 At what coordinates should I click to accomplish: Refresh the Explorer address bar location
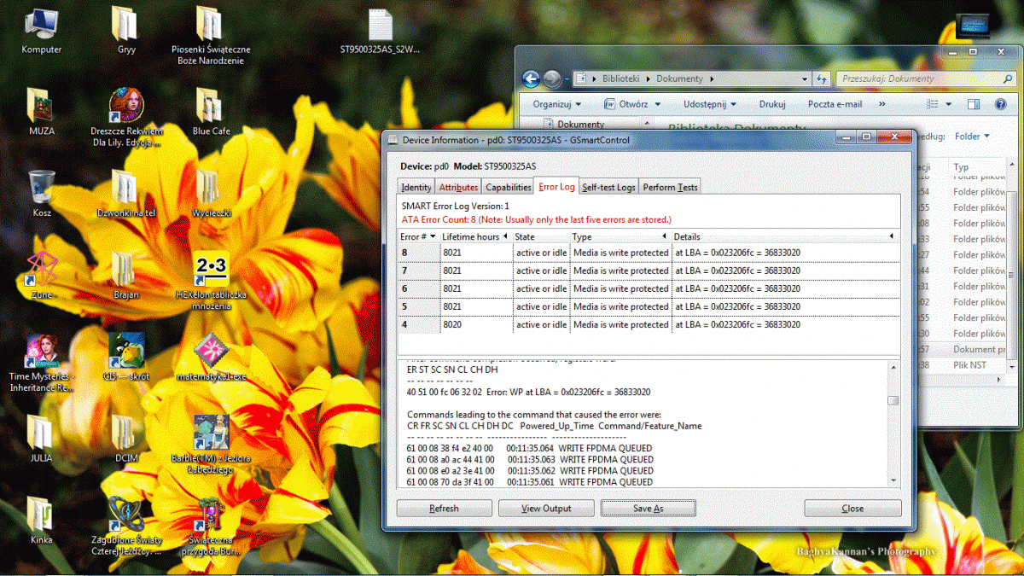point(823,79)
